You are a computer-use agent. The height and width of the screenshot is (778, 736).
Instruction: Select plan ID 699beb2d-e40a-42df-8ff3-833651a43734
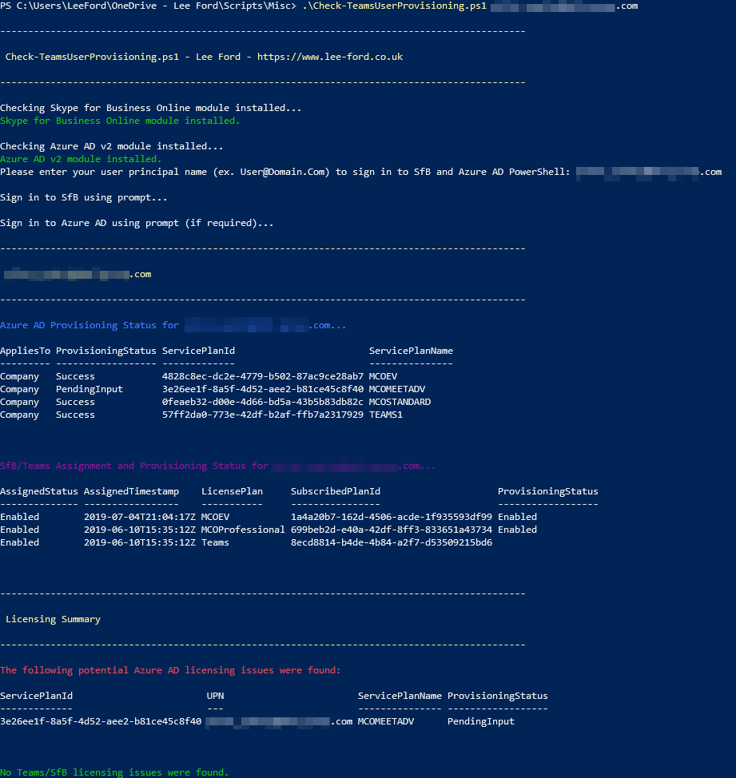(x=391, y=530)
